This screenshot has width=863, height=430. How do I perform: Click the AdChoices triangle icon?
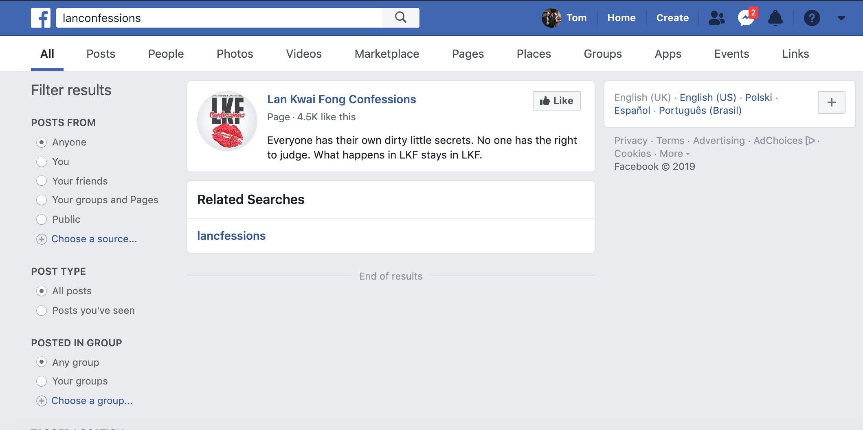pos(810,141)
